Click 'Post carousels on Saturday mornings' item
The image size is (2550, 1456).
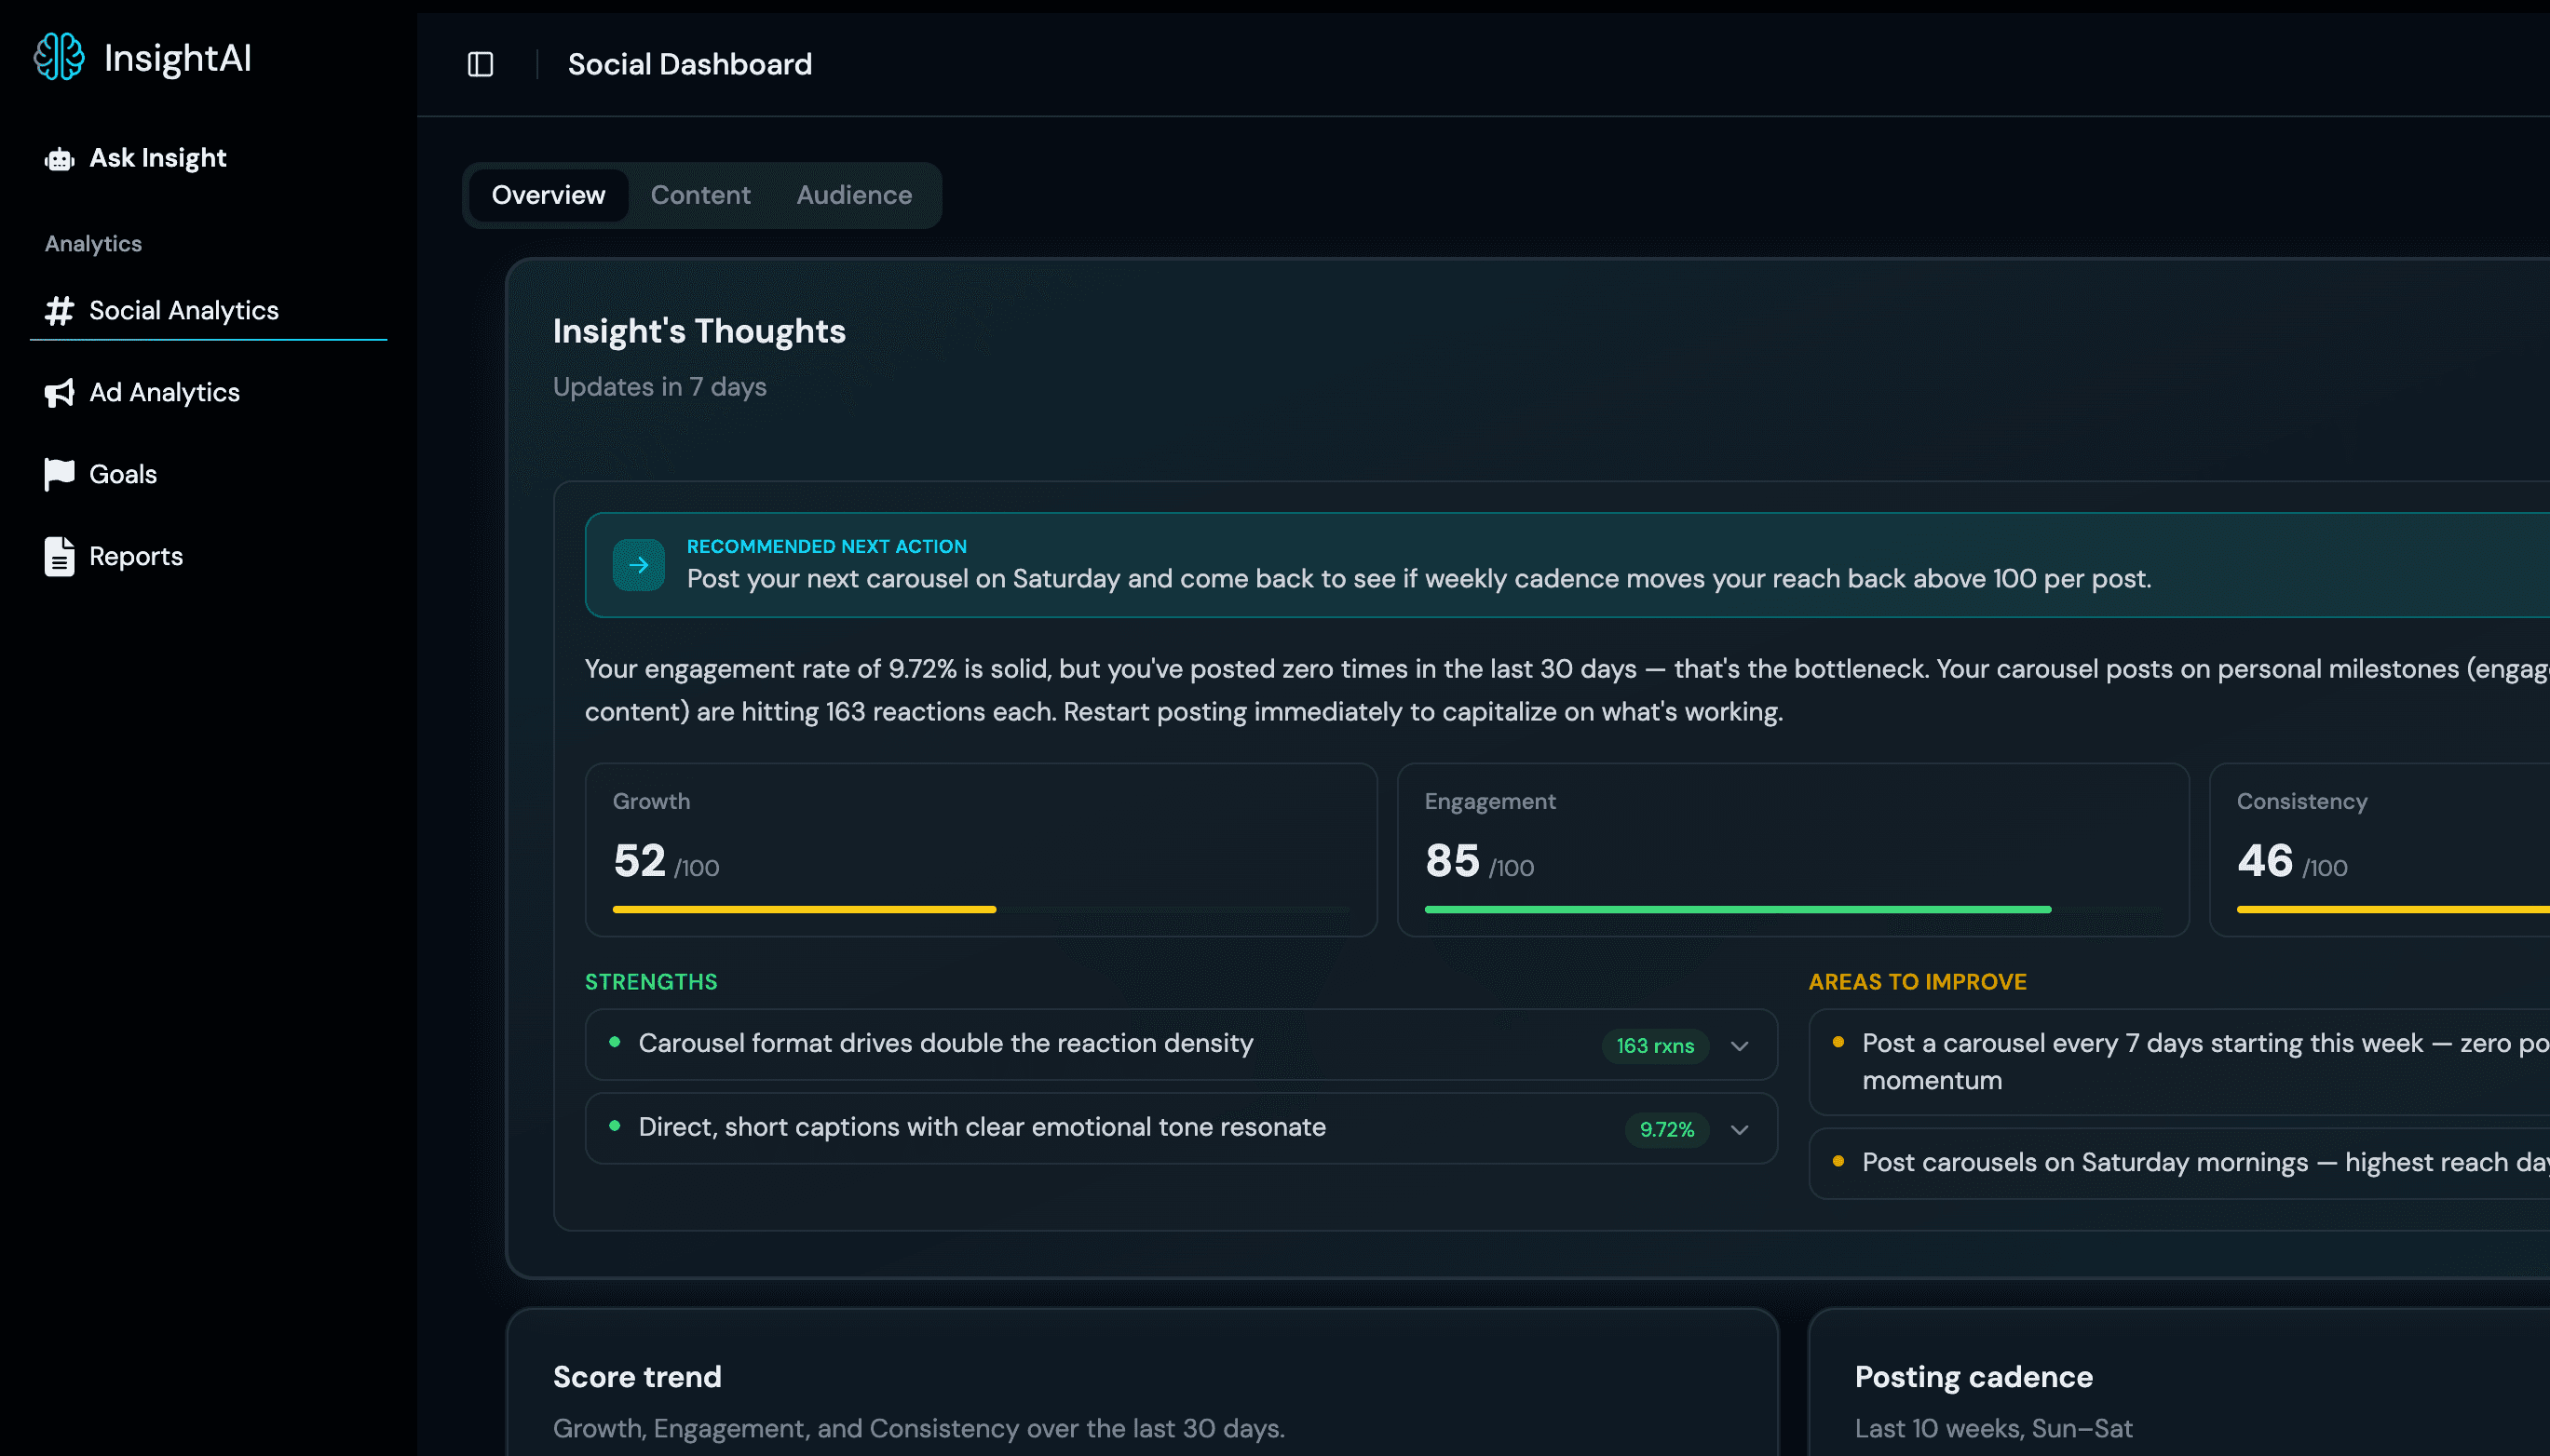[x=2180, y=1163]
